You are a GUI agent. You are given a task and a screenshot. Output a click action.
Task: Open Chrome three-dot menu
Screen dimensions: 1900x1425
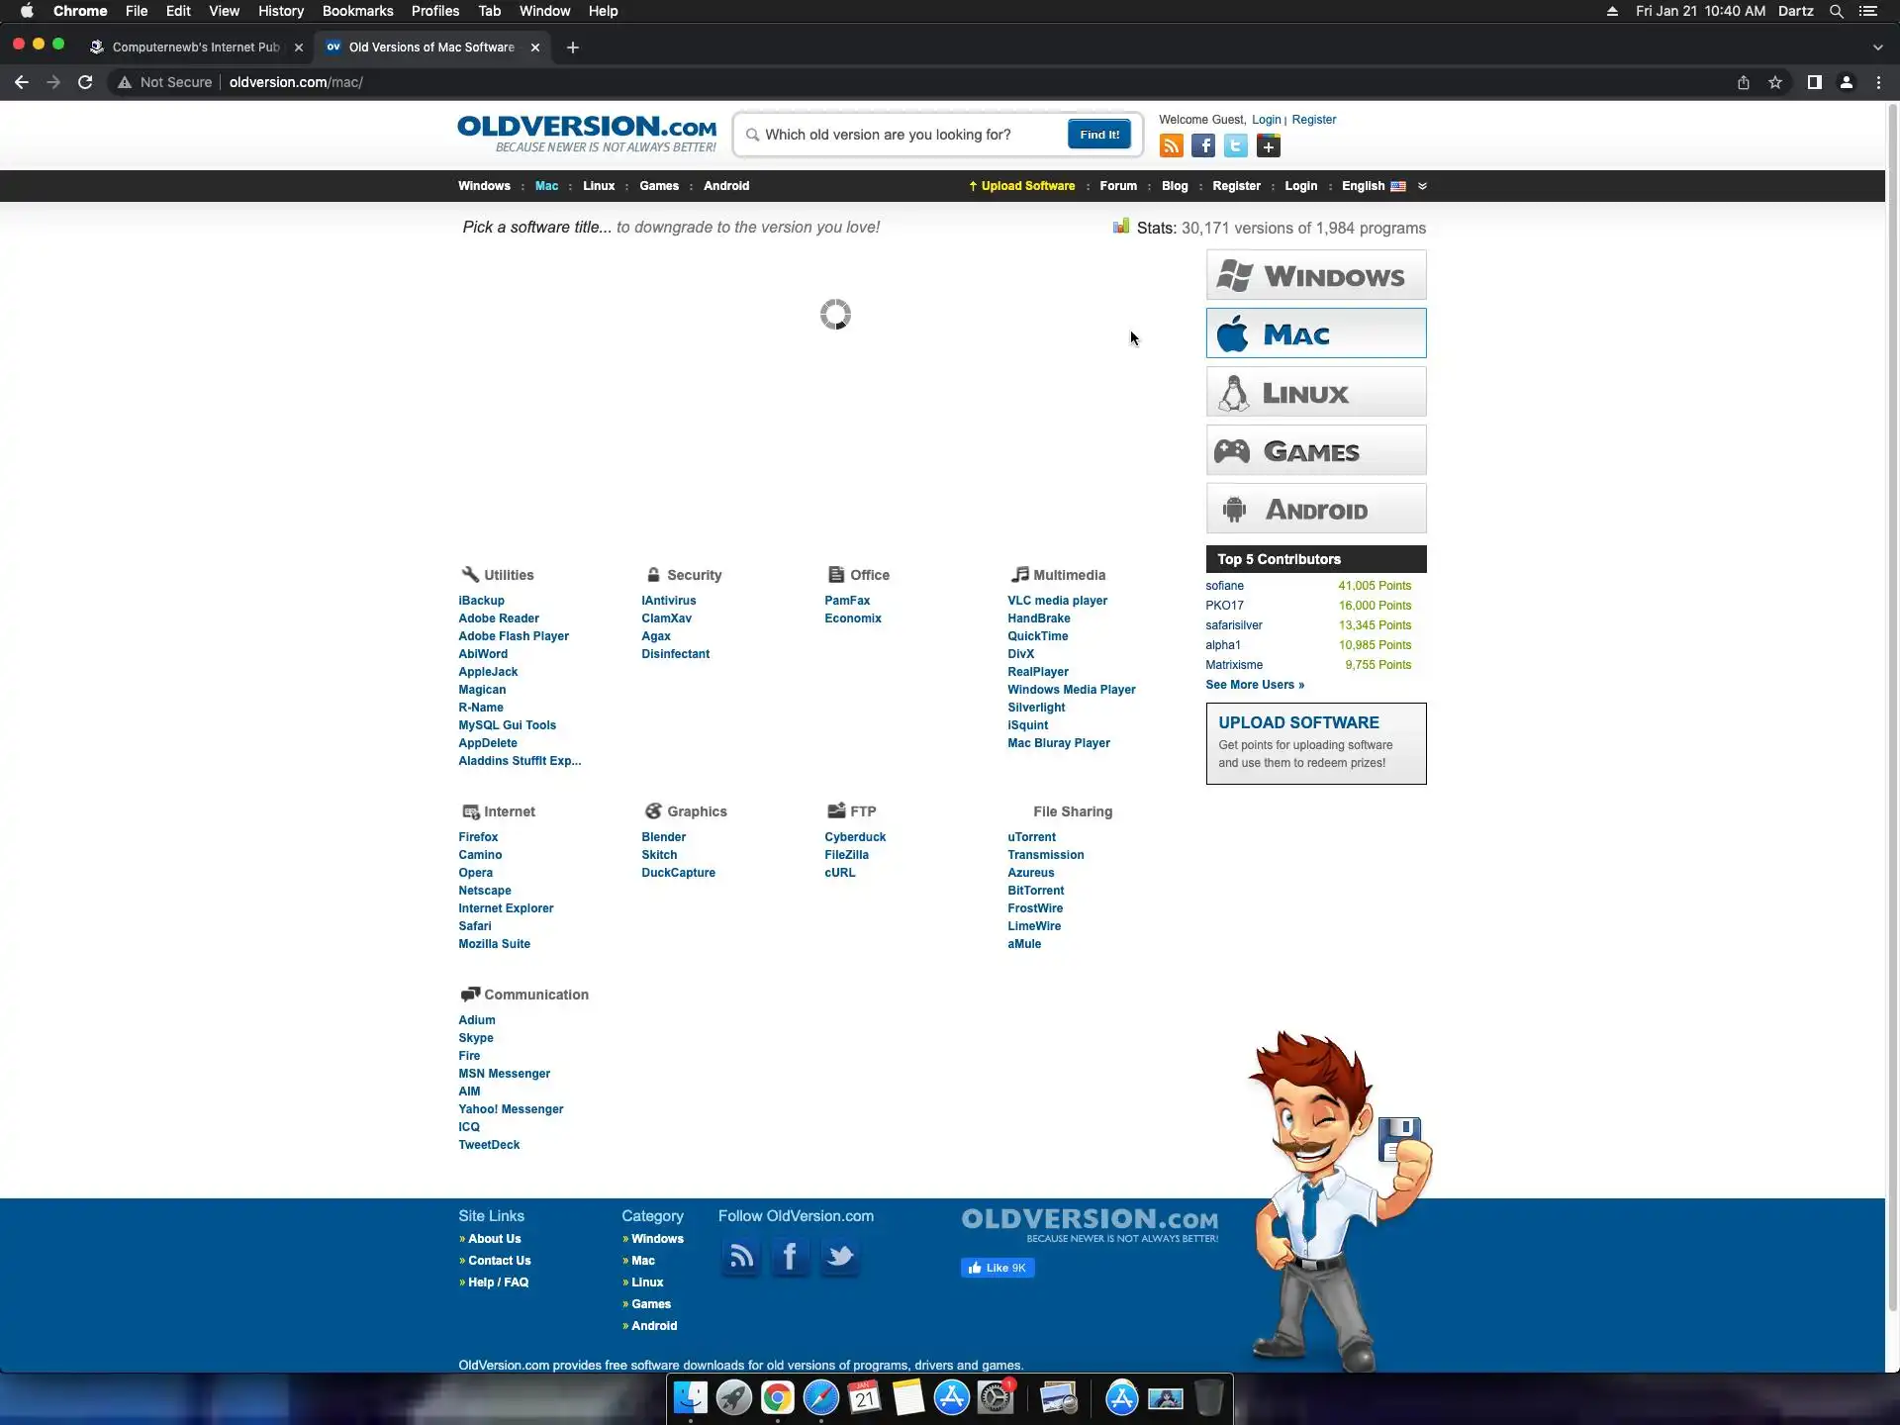click(x=1878, y=82)
